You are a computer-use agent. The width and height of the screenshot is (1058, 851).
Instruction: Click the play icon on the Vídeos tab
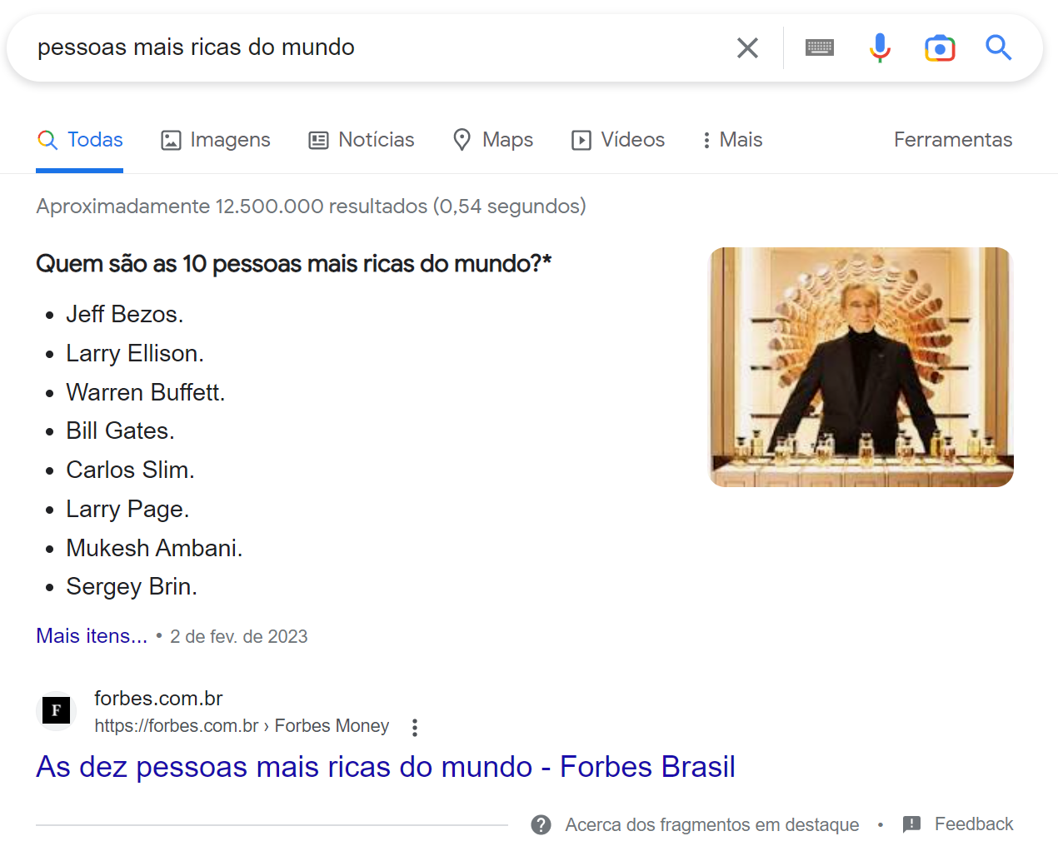point(581,140)
